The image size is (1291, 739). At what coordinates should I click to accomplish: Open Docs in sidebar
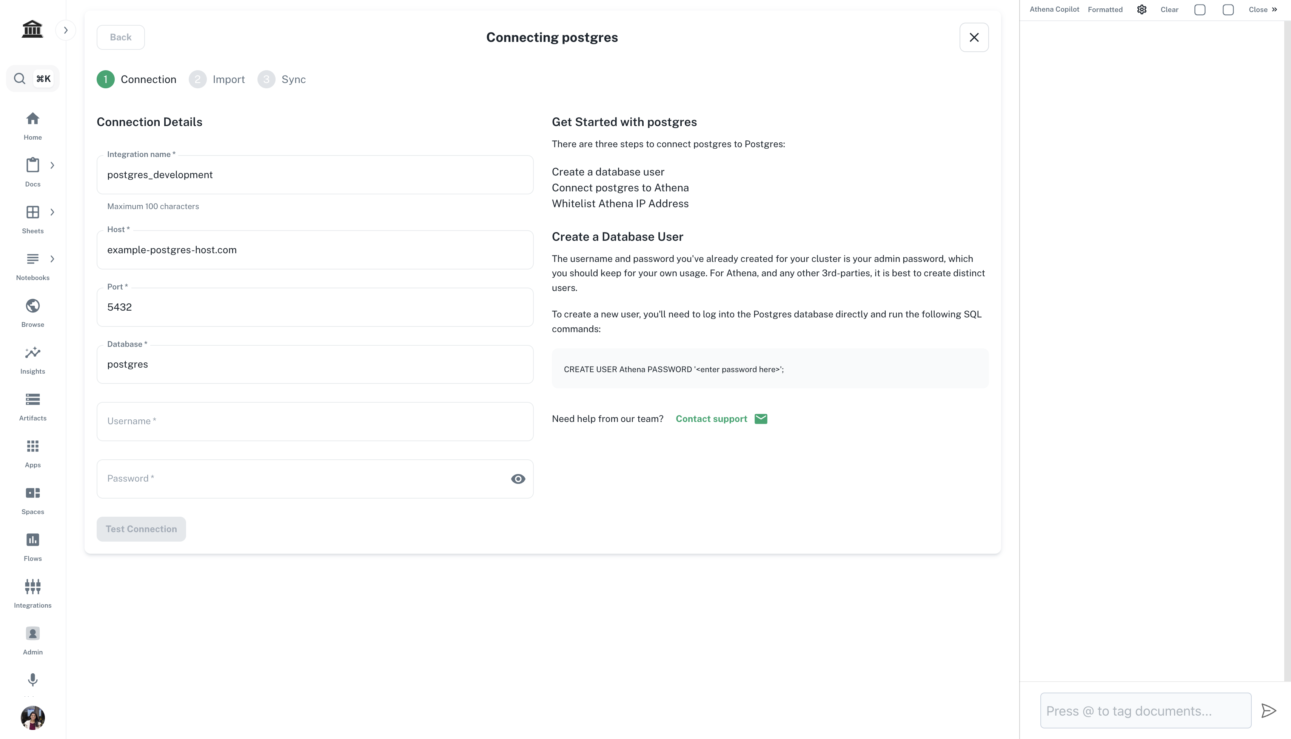(x=32, y=173)
